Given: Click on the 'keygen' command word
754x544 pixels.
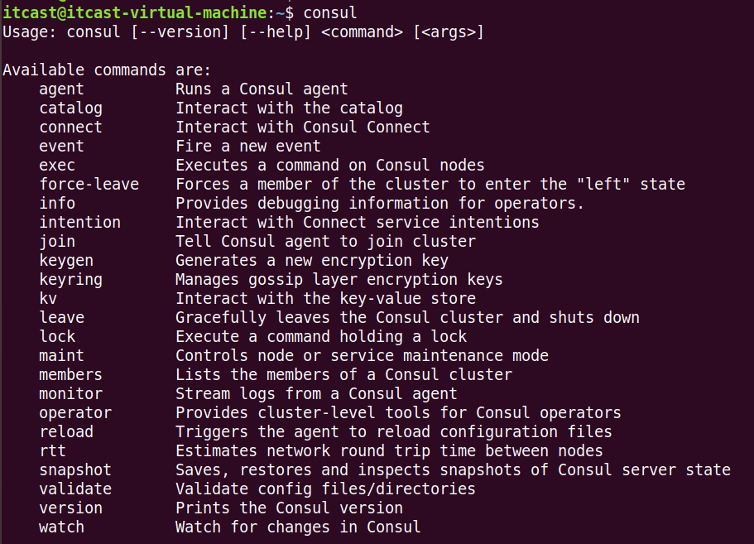Looking at the screenshot, I should [66, 261].
